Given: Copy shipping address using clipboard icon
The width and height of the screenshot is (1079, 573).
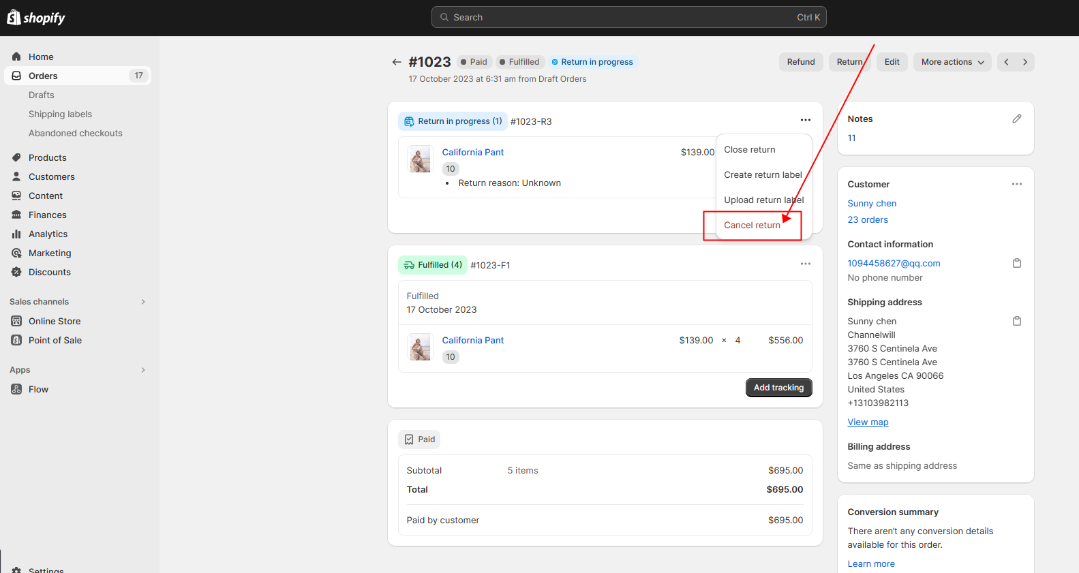Looking at the screenshot, I should tap(1016, 321).
